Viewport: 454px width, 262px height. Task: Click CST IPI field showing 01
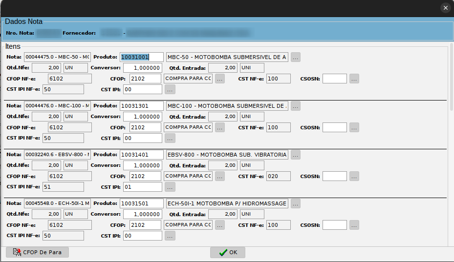click(x=142, y=187)
